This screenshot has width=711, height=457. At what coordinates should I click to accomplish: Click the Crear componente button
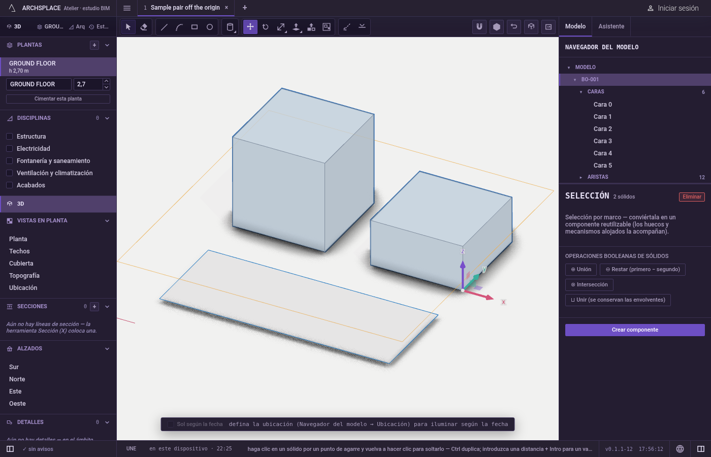tap(635, 330)
